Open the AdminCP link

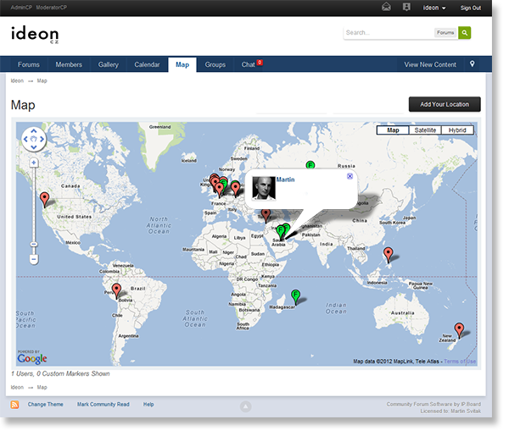click(21, 7)
